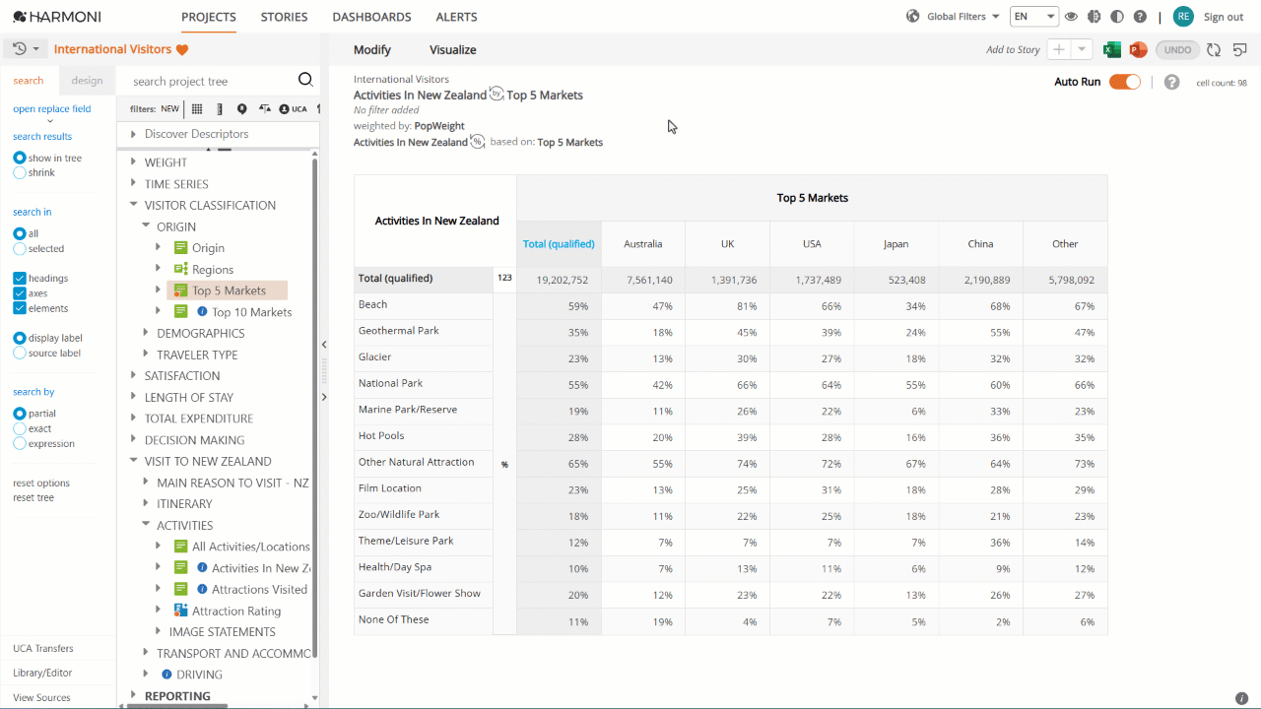Click the refresh arrows icon
Image resolution: width=1261 pixels, height=709 pixels.
point(1214,50)
